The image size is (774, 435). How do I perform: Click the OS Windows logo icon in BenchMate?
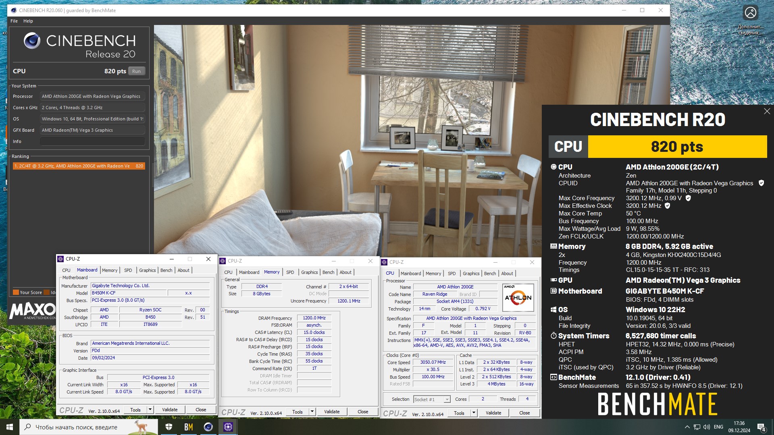[x=553, y=309]
